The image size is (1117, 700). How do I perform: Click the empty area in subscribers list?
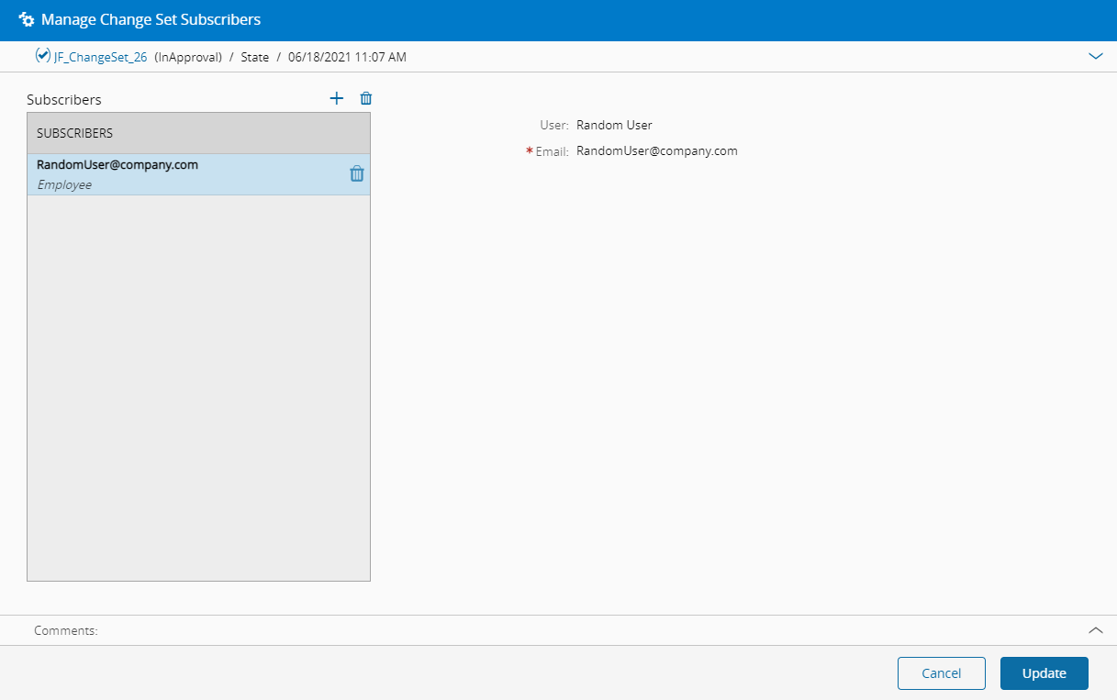click(x=198, y=385)
